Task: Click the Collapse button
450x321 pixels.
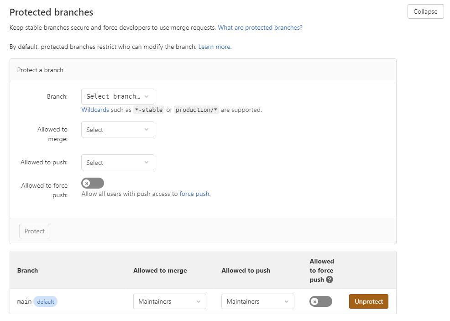Action: pos(425,12)
